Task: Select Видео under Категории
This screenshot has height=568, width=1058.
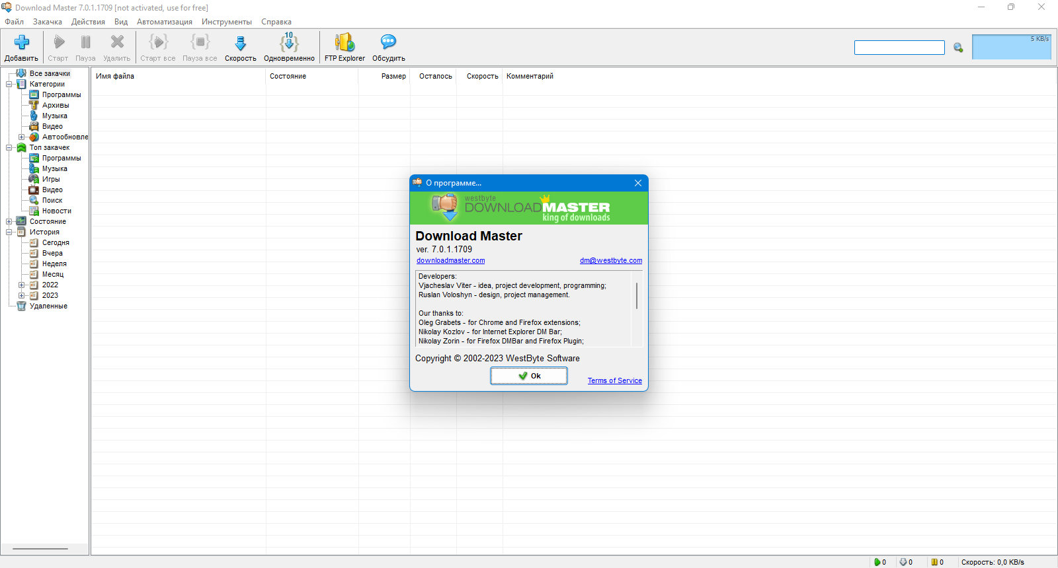Action: click(52, 126)
